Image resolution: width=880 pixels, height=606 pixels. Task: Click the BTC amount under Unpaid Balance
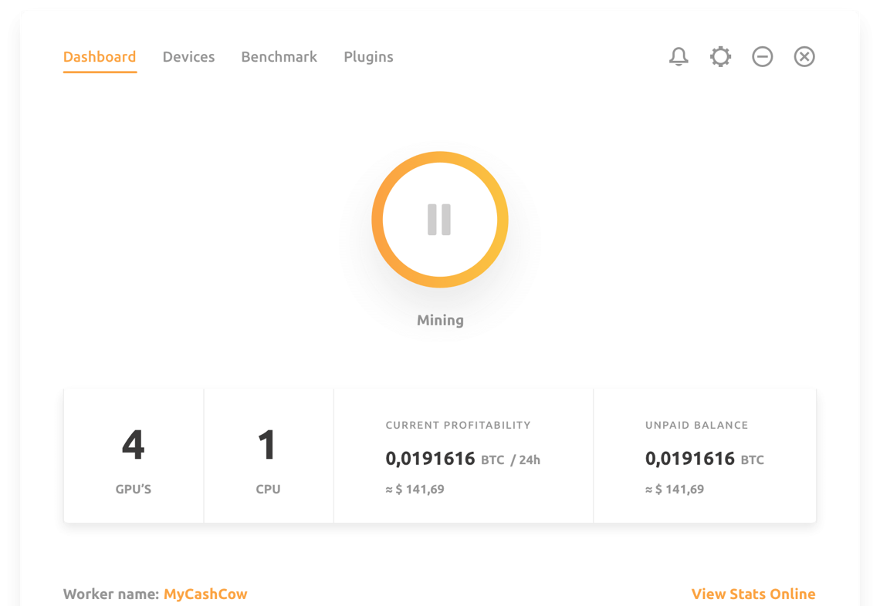(689, 459)
